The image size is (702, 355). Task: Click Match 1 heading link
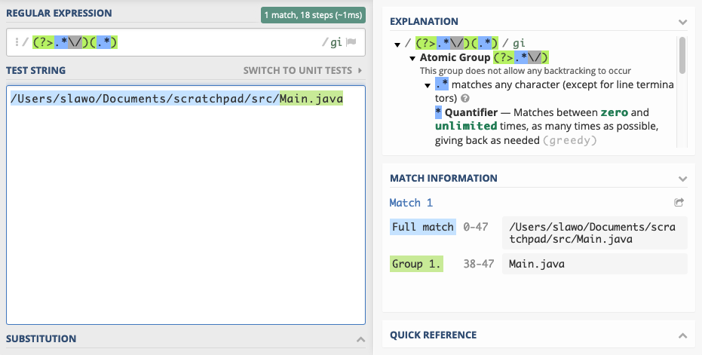(411, 203)
